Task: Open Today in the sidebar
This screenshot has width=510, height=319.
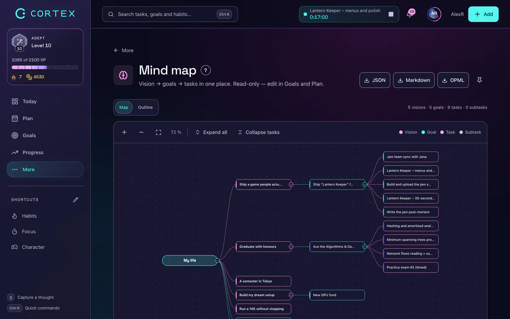Action: (x=45, y=101)
